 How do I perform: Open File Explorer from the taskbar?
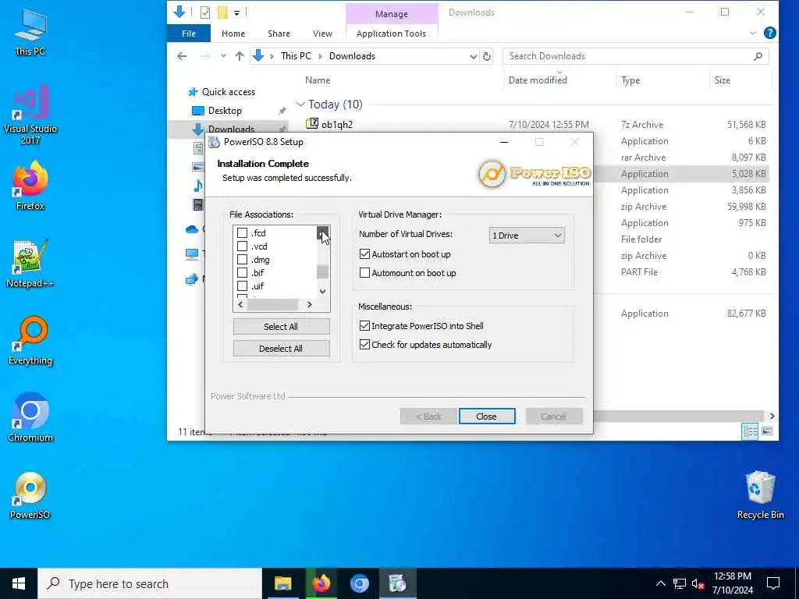pos(282,583)
